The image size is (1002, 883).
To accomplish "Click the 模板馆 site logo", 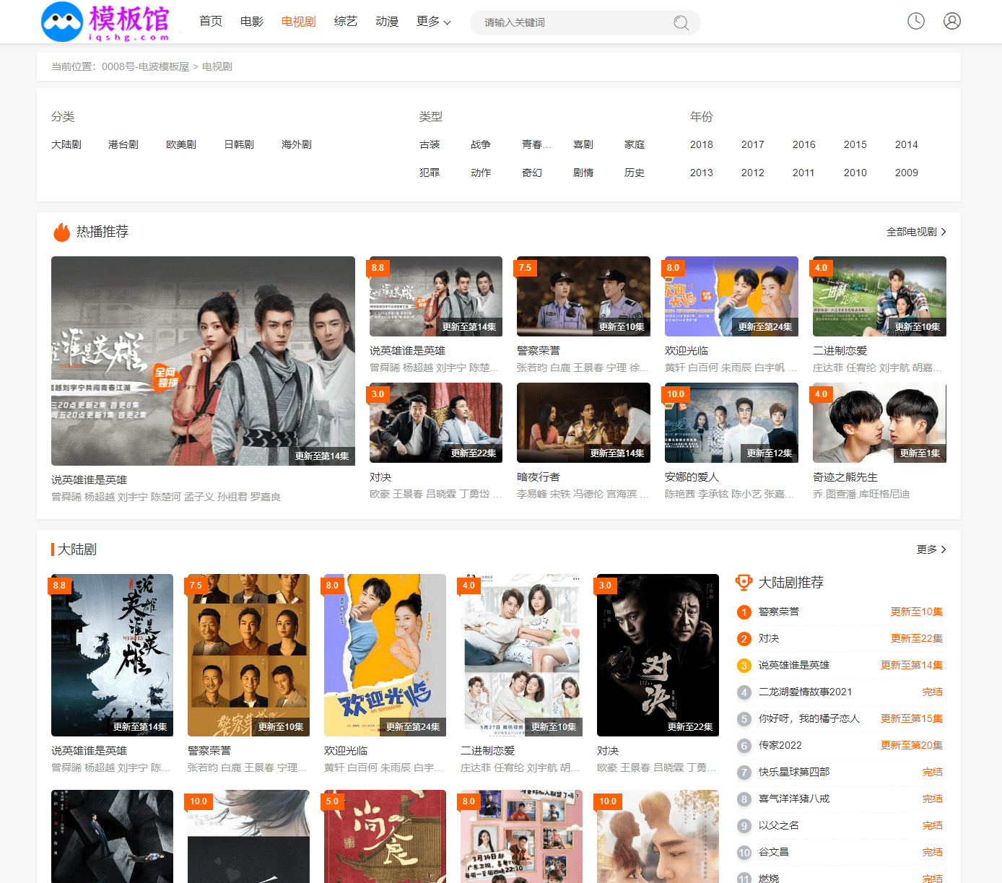I will [x=106, y=22].
